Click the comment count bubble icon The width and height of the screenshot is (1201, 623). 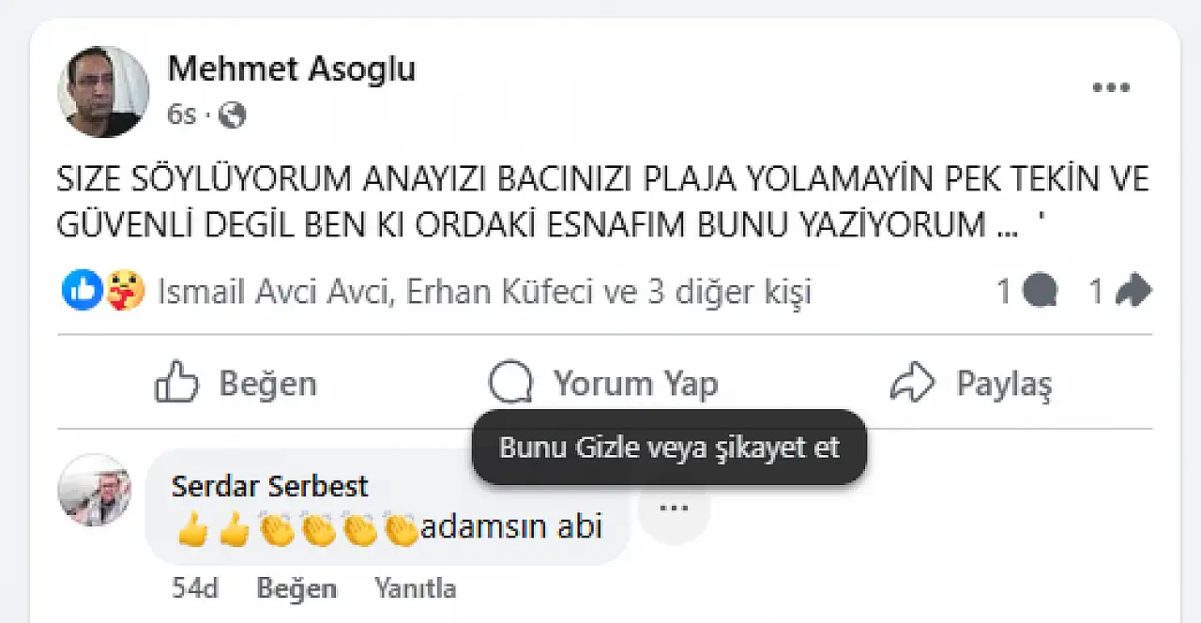(x=1040, y=292)
